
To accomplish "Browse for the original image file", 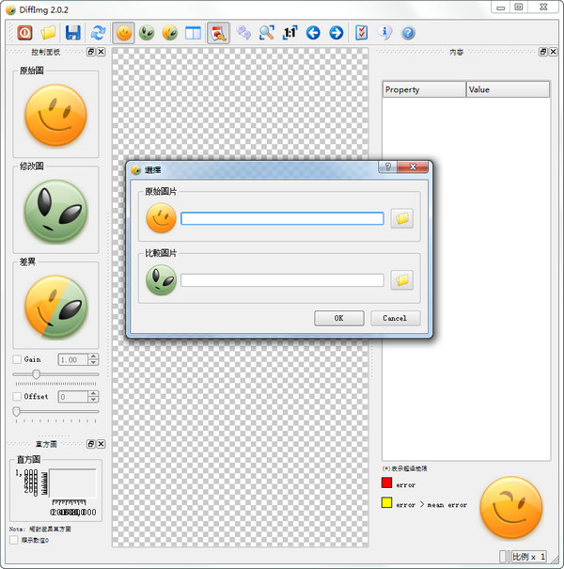I will click(402, 218).
